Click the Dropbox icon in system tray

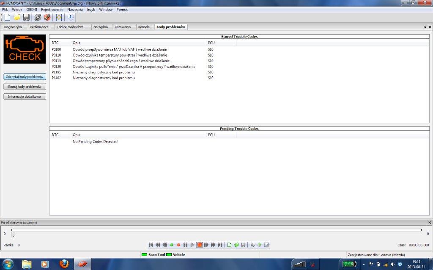(x=400, y=264)
